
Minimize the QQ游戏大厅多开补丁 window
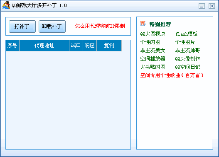click(x=202, y=6)
